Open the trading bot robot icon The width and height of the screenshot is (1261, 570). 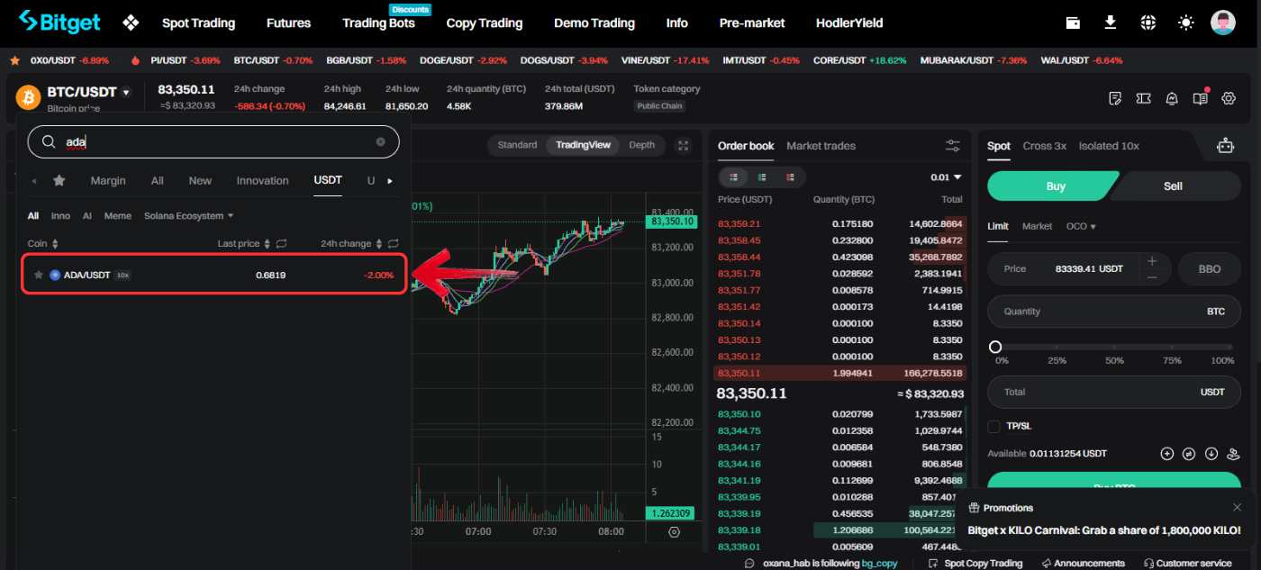[1225, 145]
